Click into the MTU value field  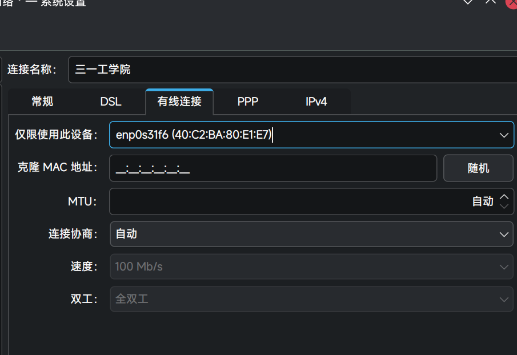tap(286, 201)
